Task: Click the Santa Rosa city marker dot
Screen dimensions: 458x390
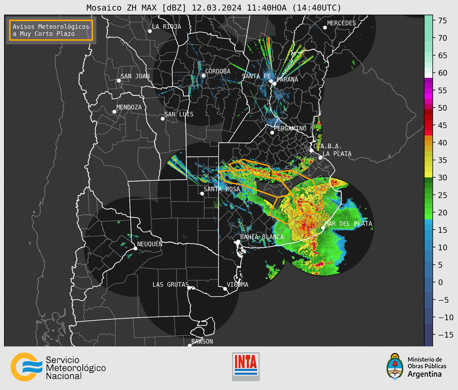Action: (202, 194)
